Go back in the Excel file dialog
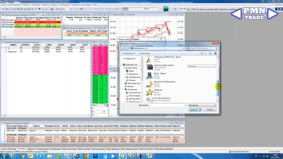 [x=122, y=48]
